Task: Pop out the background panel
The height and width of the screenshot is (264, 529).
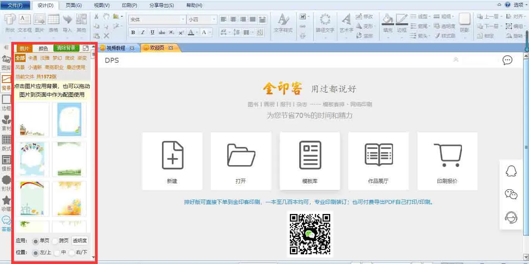Action: pos(86,48)
